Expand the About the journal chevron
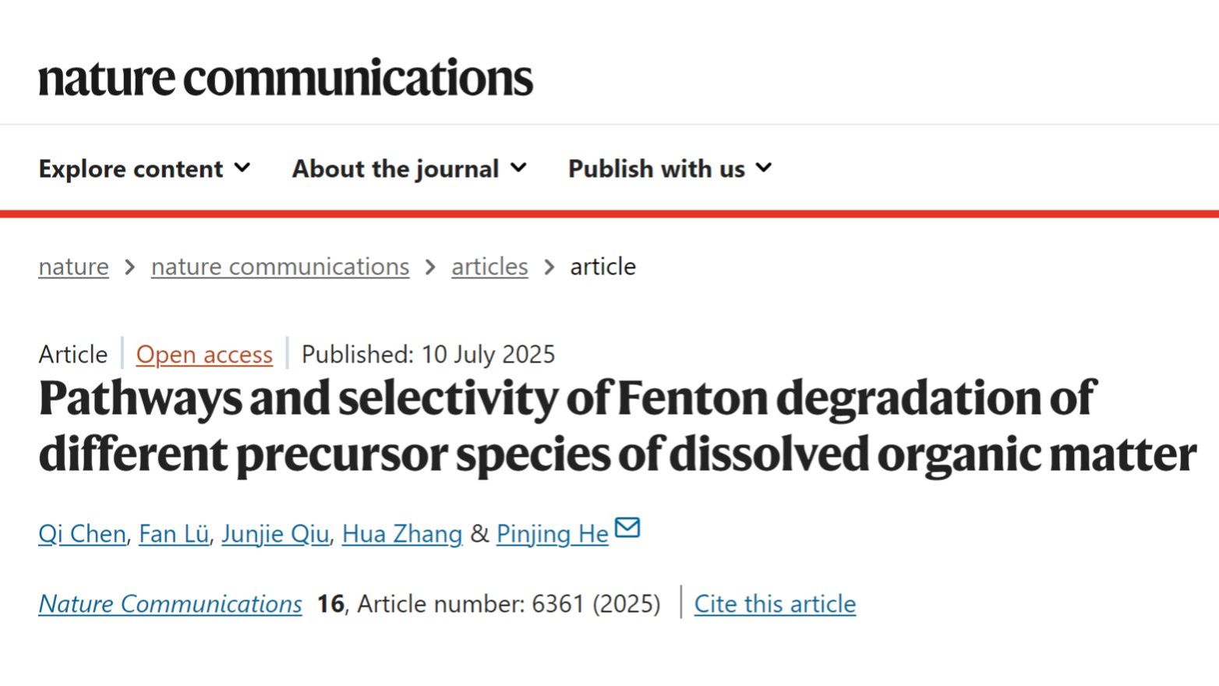 pyautogui.click(x=519, y=168)
